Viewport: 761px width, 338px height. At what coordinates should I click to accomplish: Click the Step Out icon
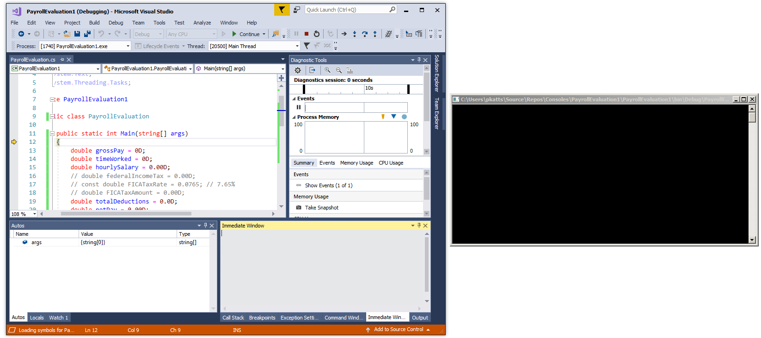coord(375,34)
